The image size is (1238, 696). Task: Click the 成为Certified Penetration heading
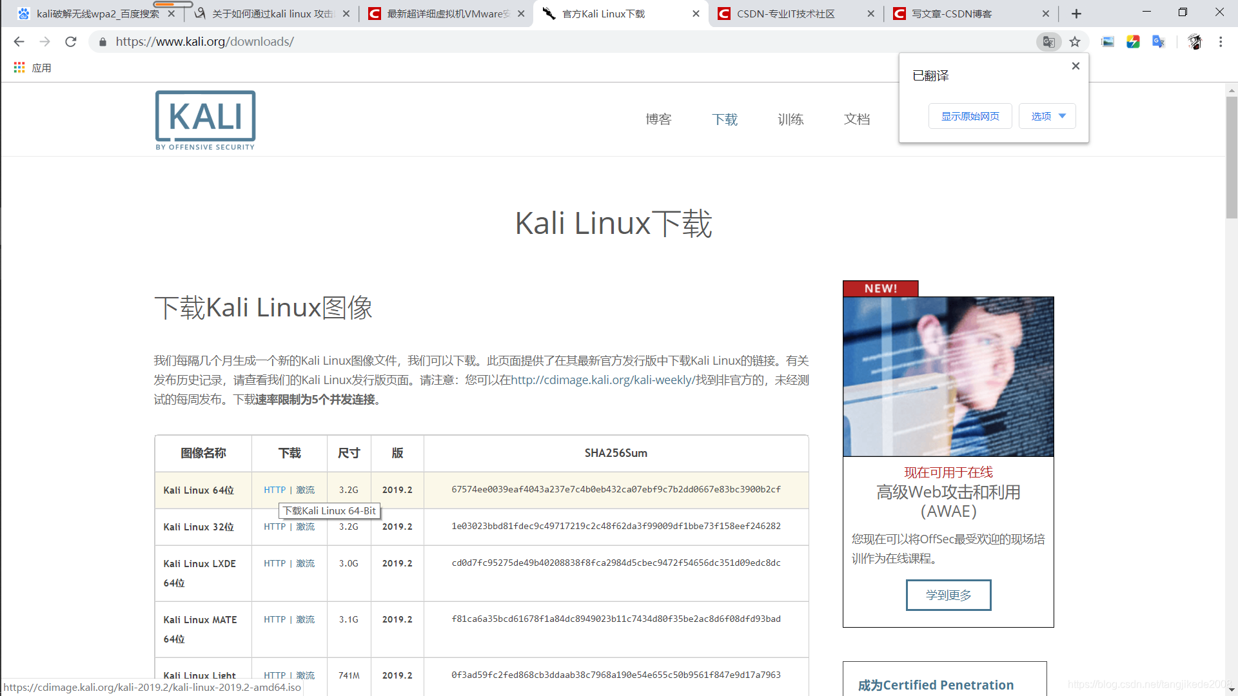(x=936, y=685)
